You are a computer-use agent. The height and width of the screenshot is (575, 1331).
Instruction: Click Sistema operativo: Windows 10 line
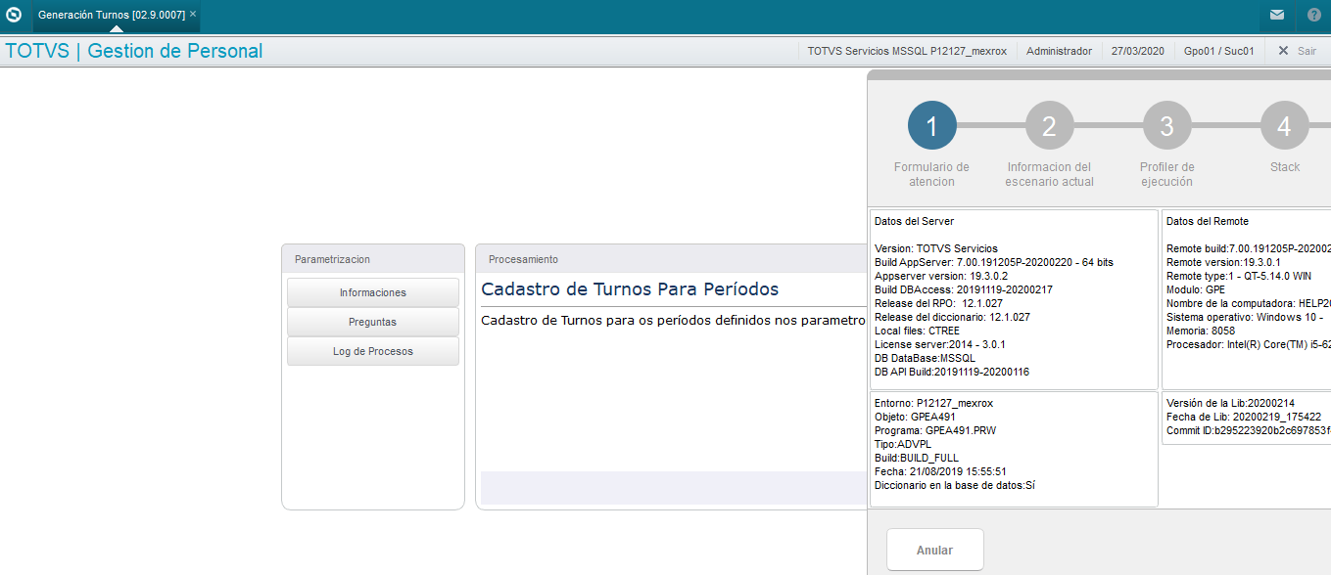(x=1246, y=318)
